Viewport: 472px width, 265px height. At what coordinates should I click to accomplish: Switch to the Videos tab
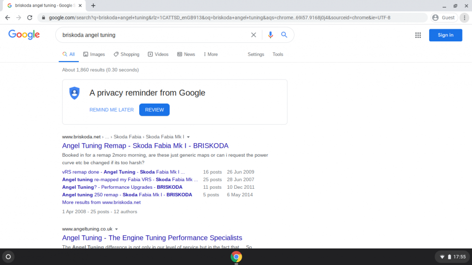tap(158, 54)
